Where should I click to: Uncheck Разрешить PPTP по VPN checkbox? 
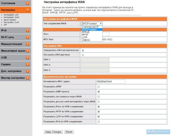tap(99, 112)
